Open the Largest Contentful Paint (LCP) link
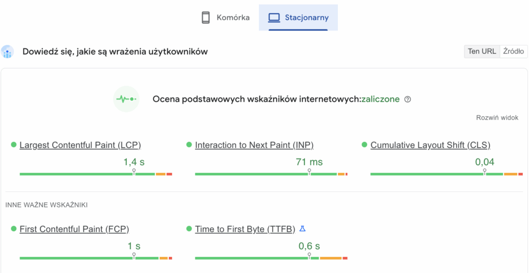The width and height of the screenshot is (529, 273). pyautogui.click(x=80, y=145)
